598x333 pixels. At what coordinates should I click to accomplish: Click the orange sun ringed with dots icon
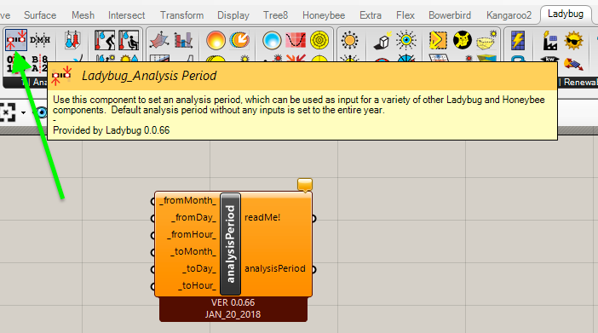349,40
